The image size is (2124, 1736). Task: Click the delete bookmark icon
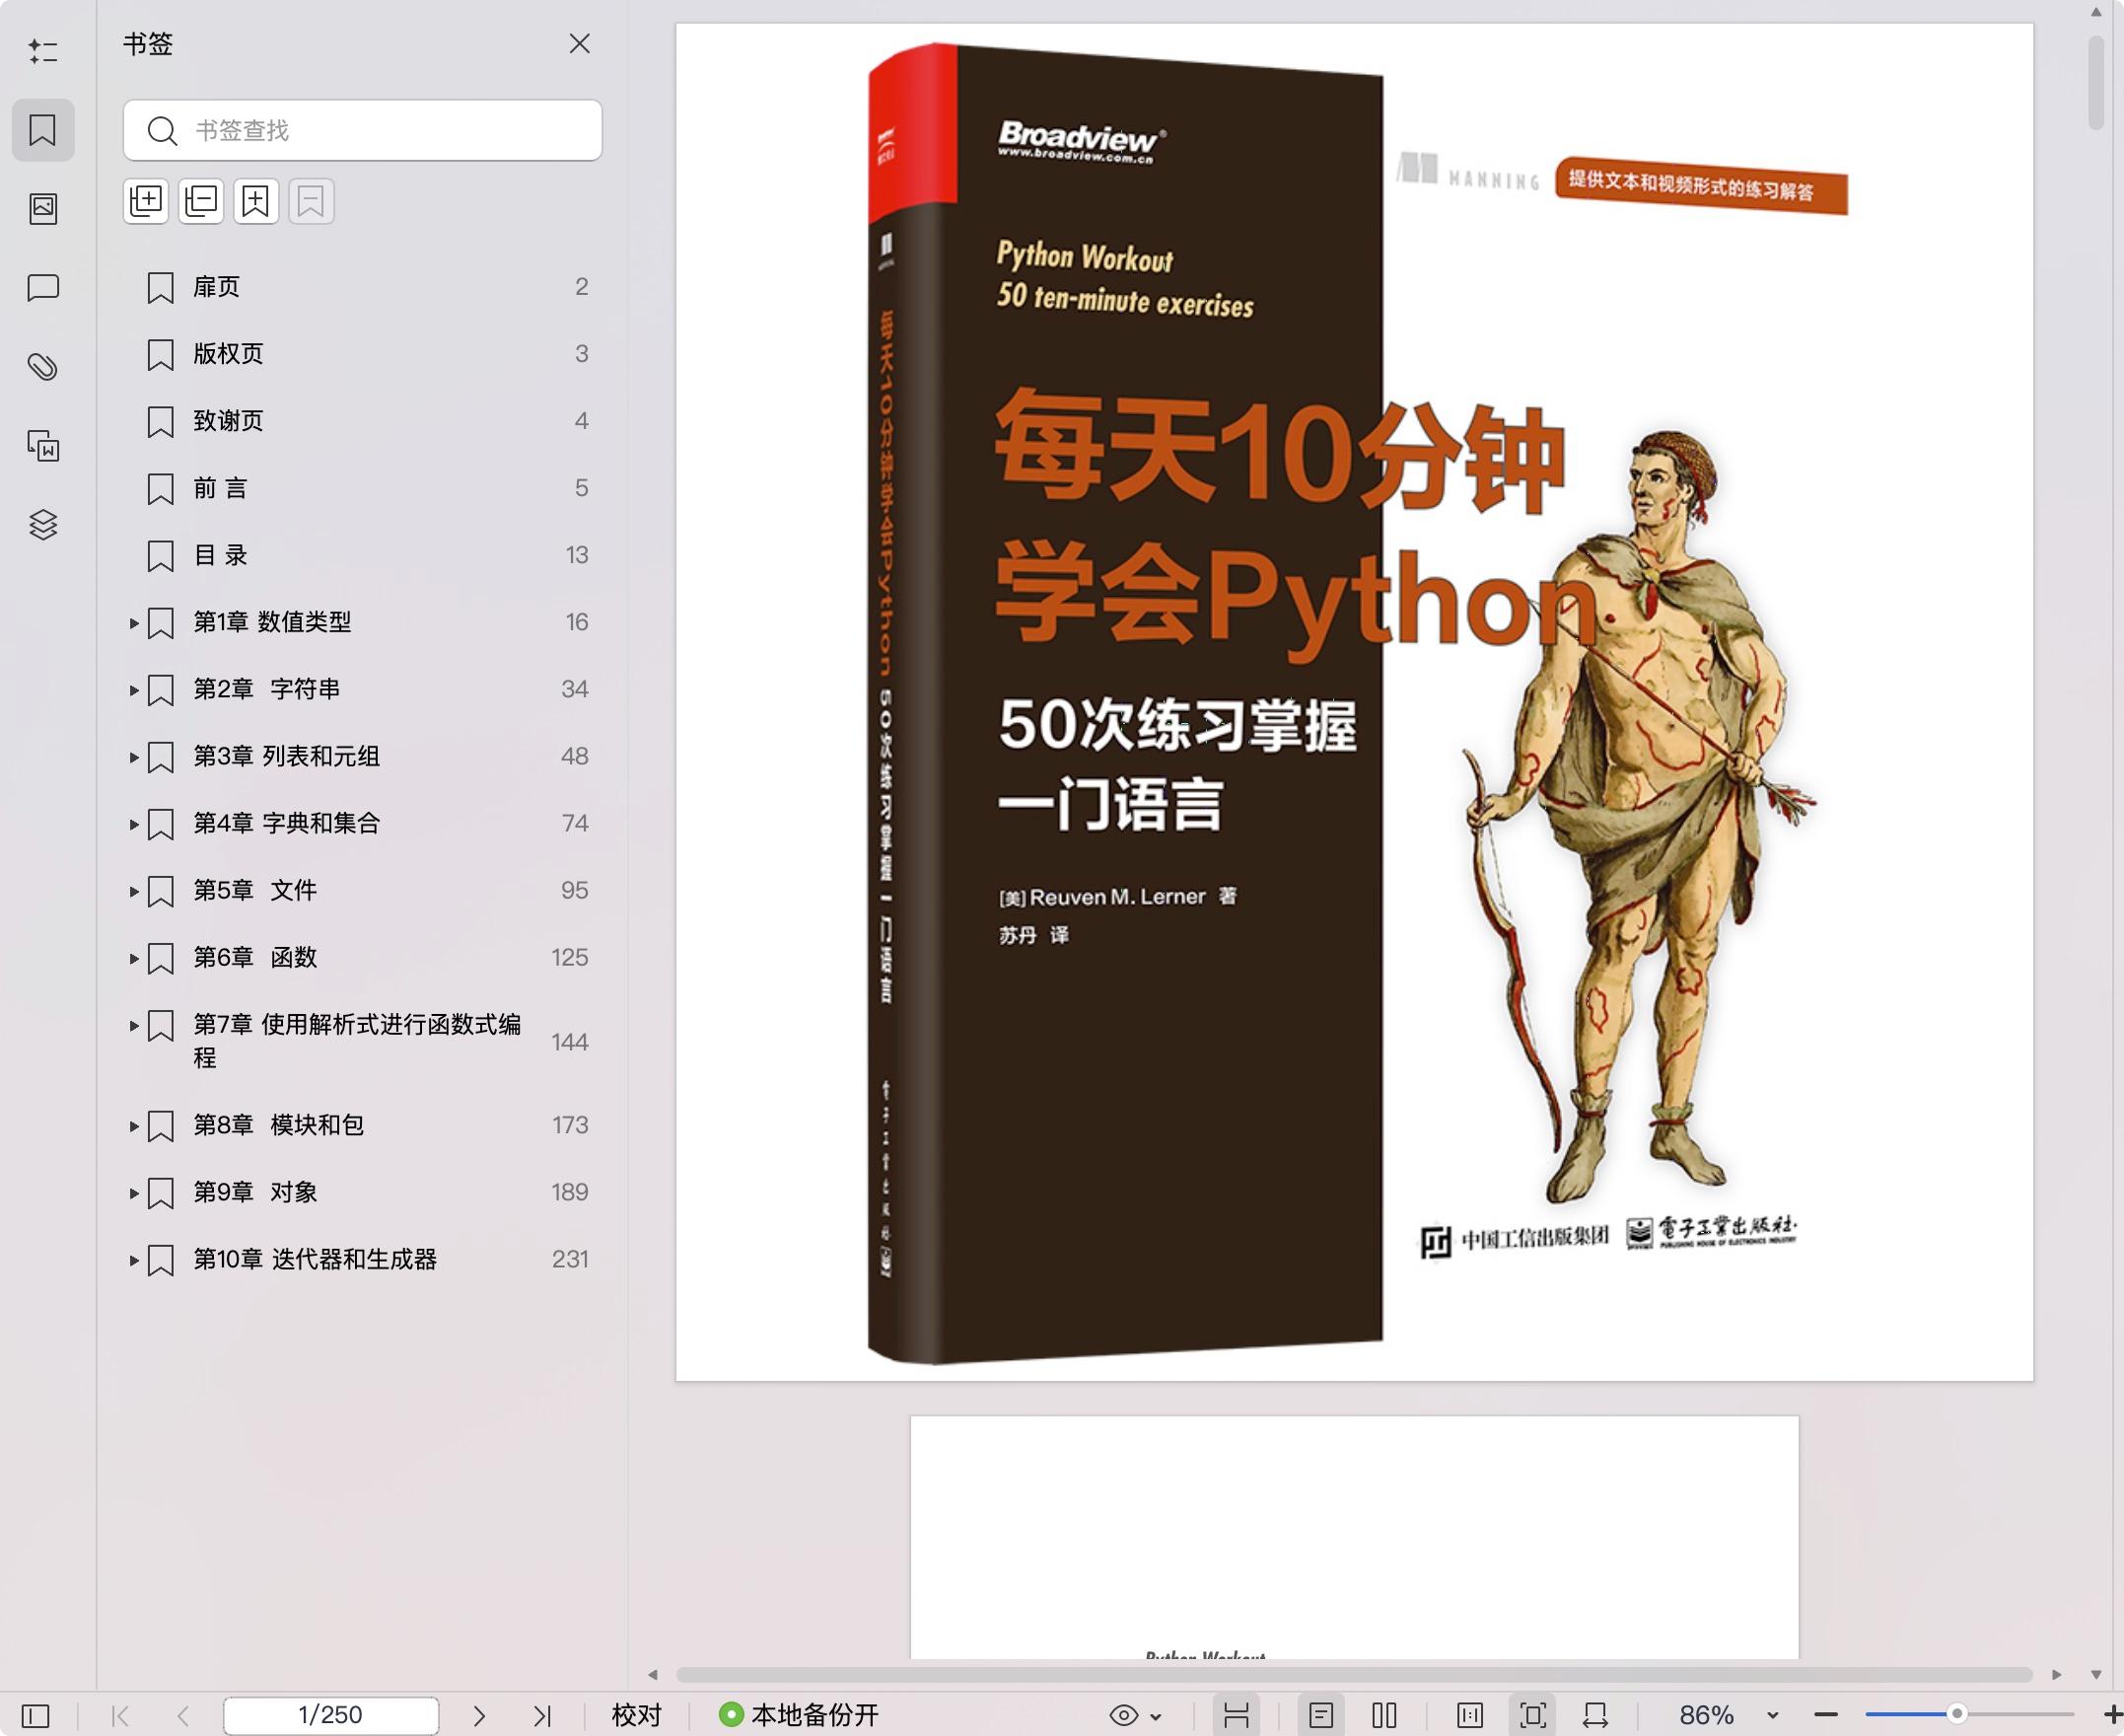(x=311, y=201)
